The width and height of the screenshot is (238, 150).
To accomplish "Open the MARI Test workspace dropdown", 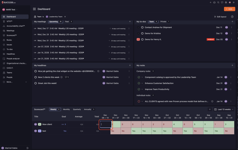I will 10,9.
